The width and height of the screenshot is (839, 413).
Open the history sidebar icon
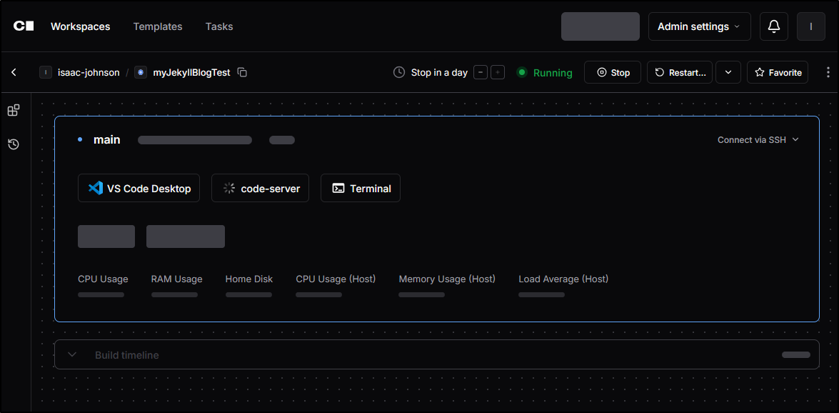click(x=14, y=144)
